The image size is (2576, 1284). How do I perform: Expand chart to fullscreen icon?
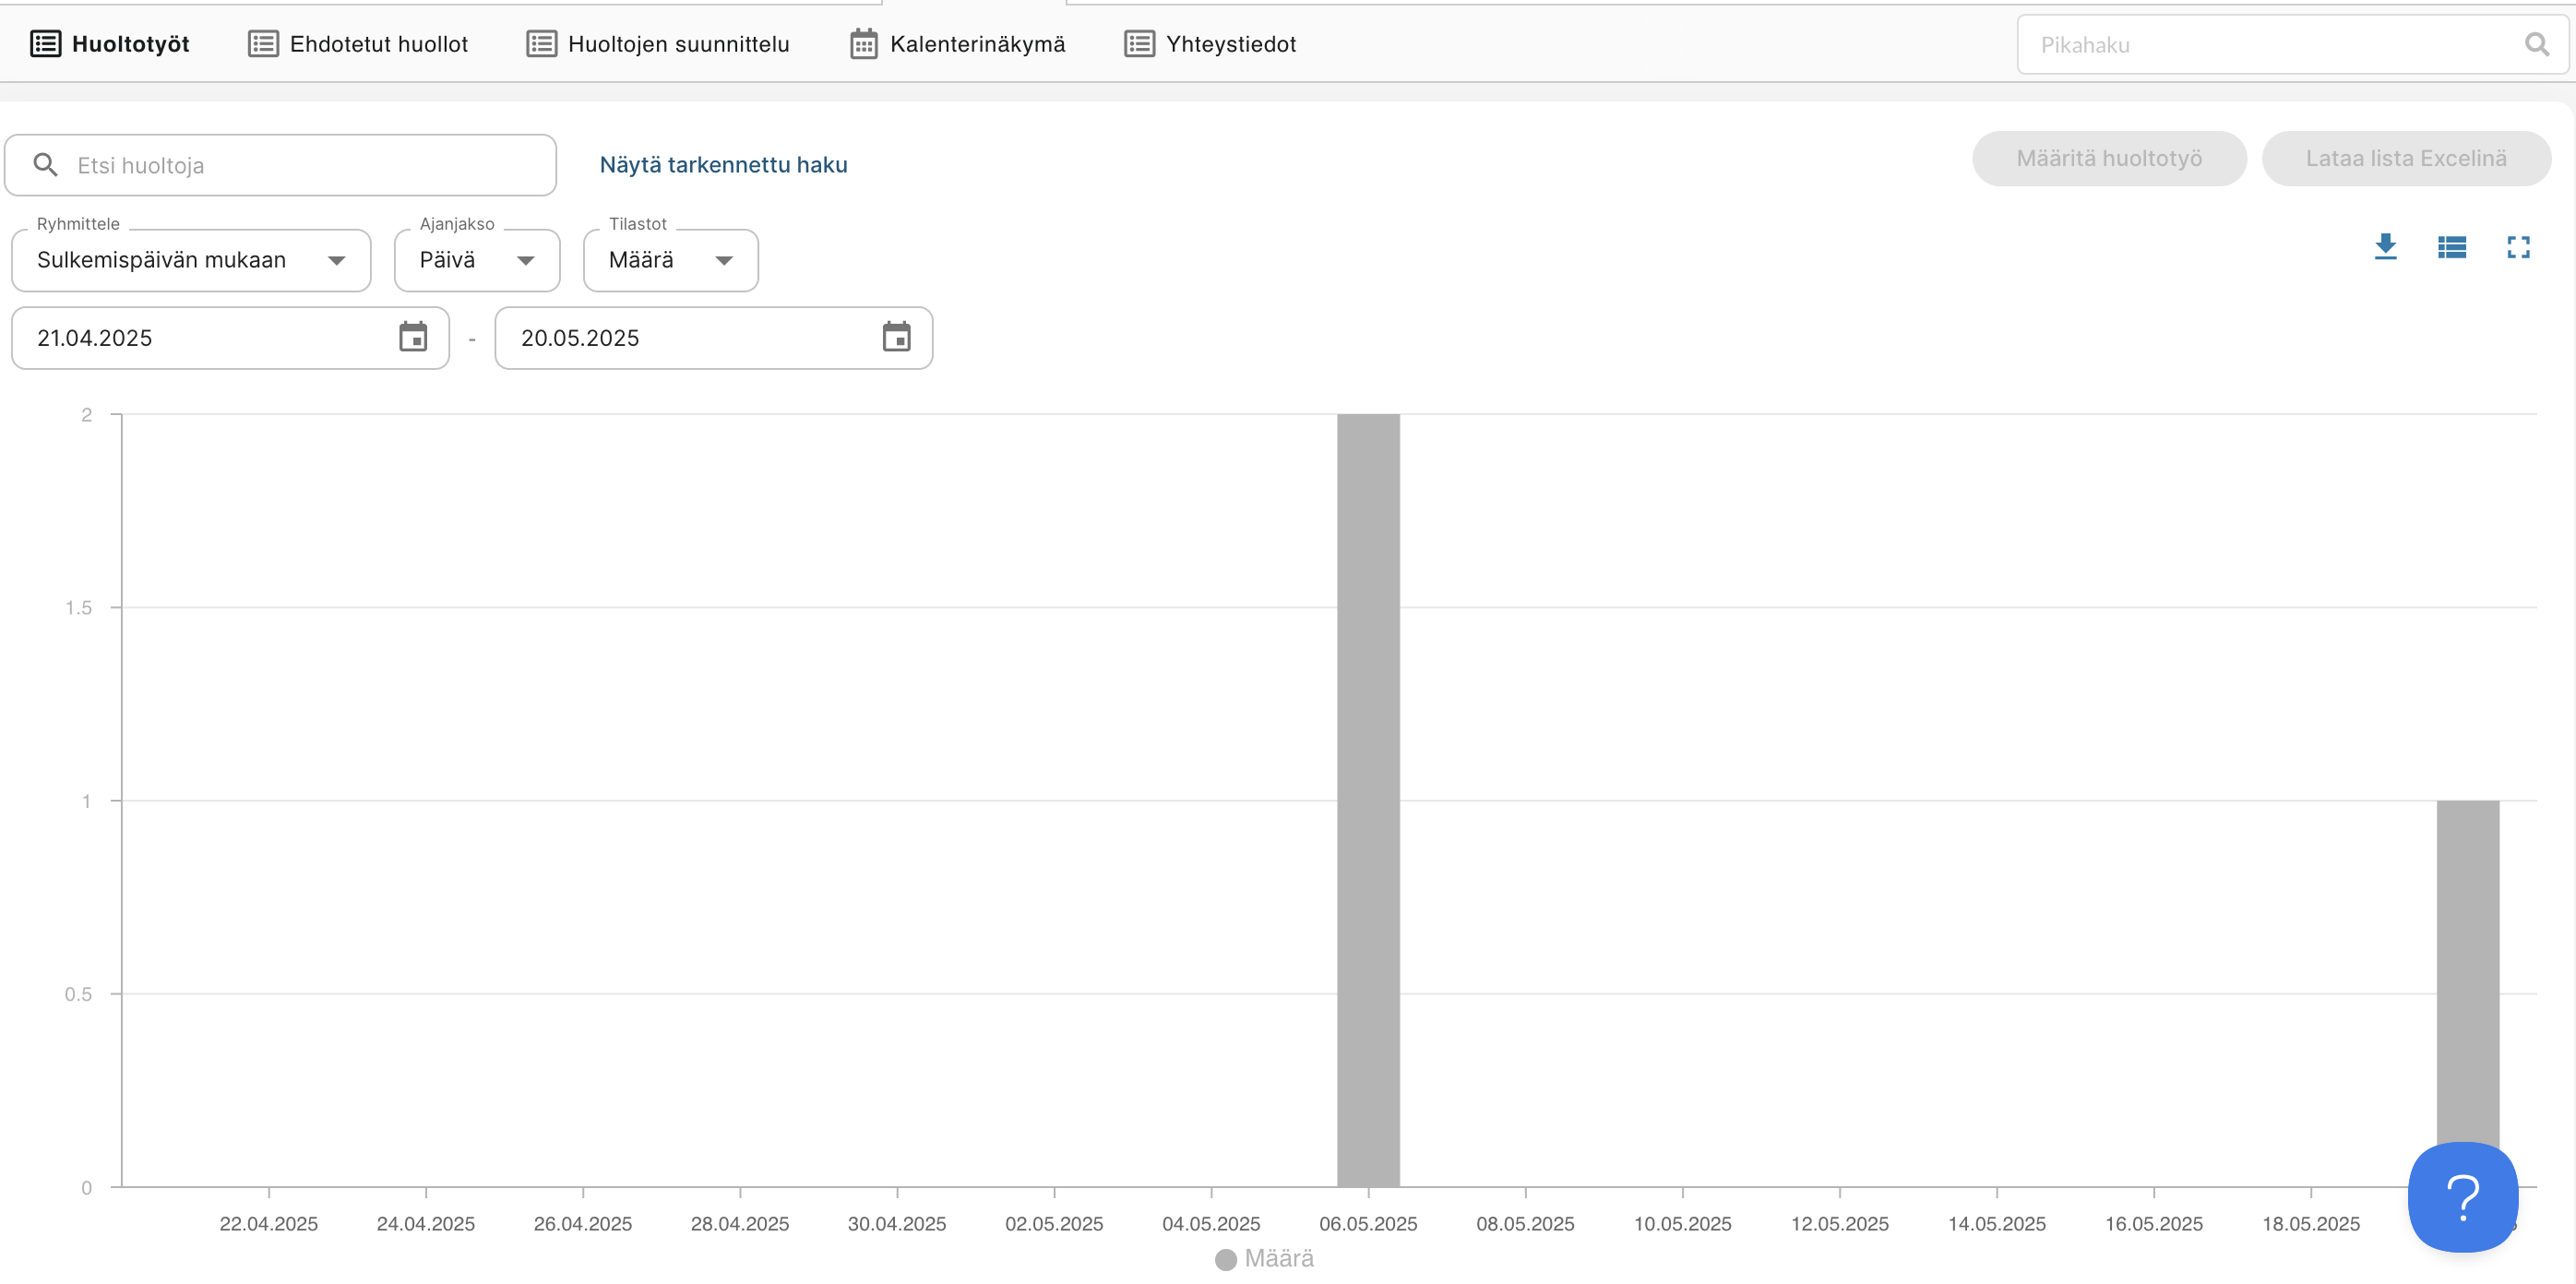point(2517,247)
